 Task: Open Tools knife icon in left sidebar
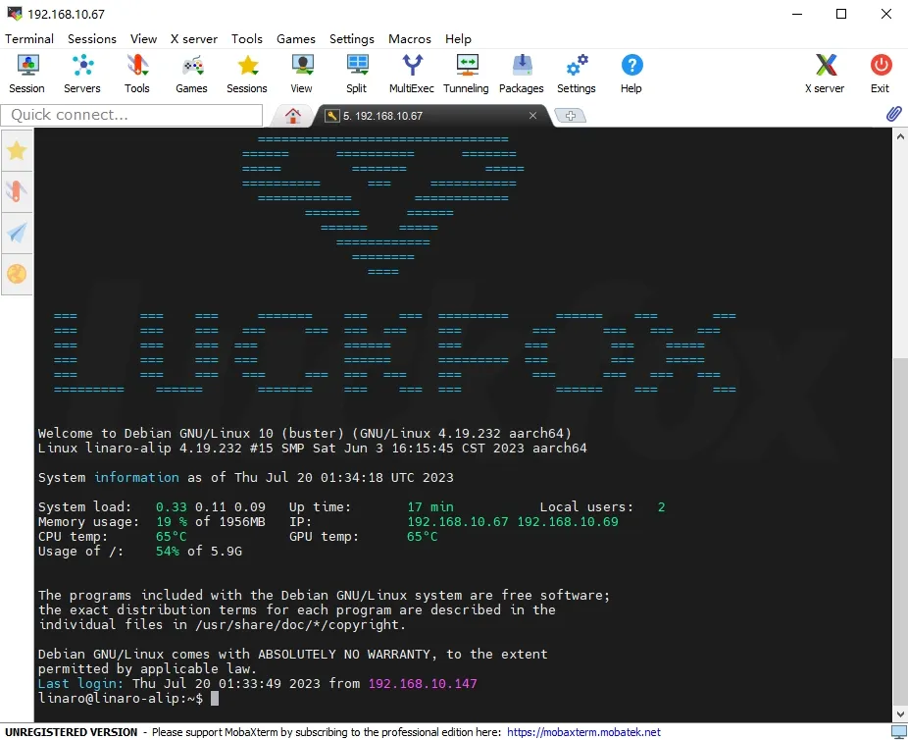[17, 191]
